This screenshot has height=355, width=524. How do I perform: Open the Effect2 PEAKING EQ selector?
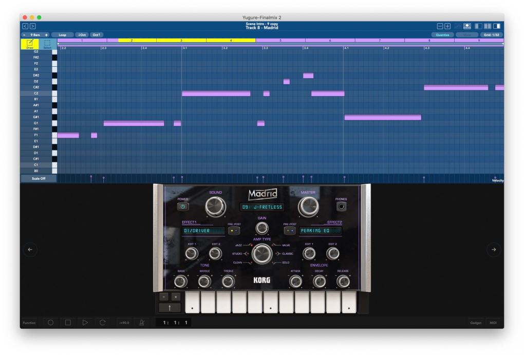320,231
